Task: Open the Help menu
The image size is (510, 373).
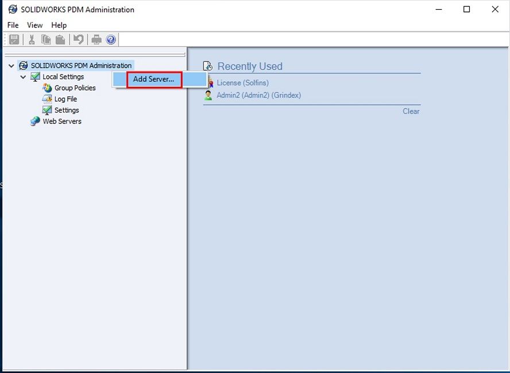Action: [59, 25]
